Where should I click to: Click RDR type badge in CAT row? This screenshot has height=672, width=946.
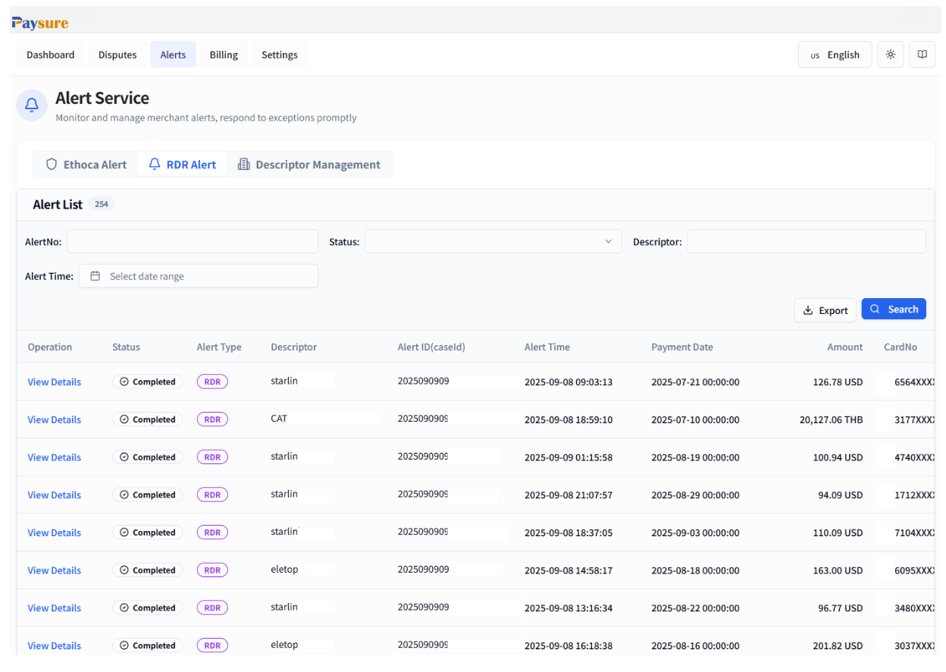(x=212, y=419)
